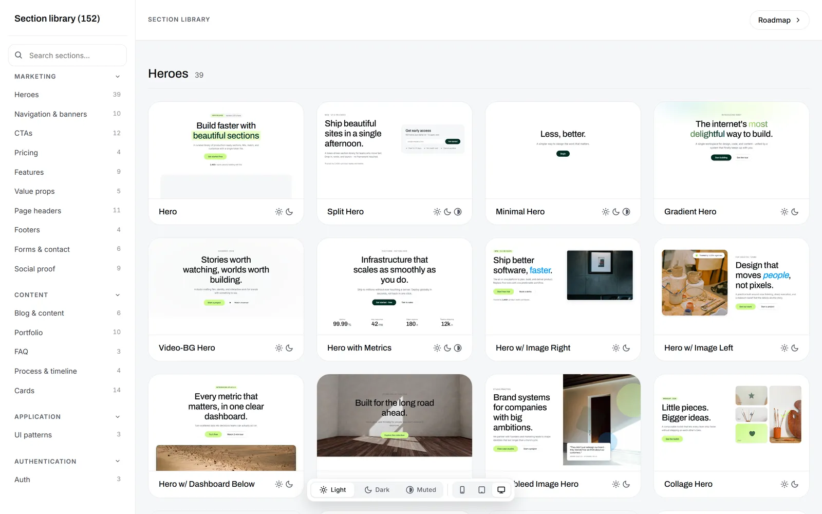Click the sun icon on Hero w/ Image Right
The width and height of the screenshot is (822, 514).
click(616, 348)
